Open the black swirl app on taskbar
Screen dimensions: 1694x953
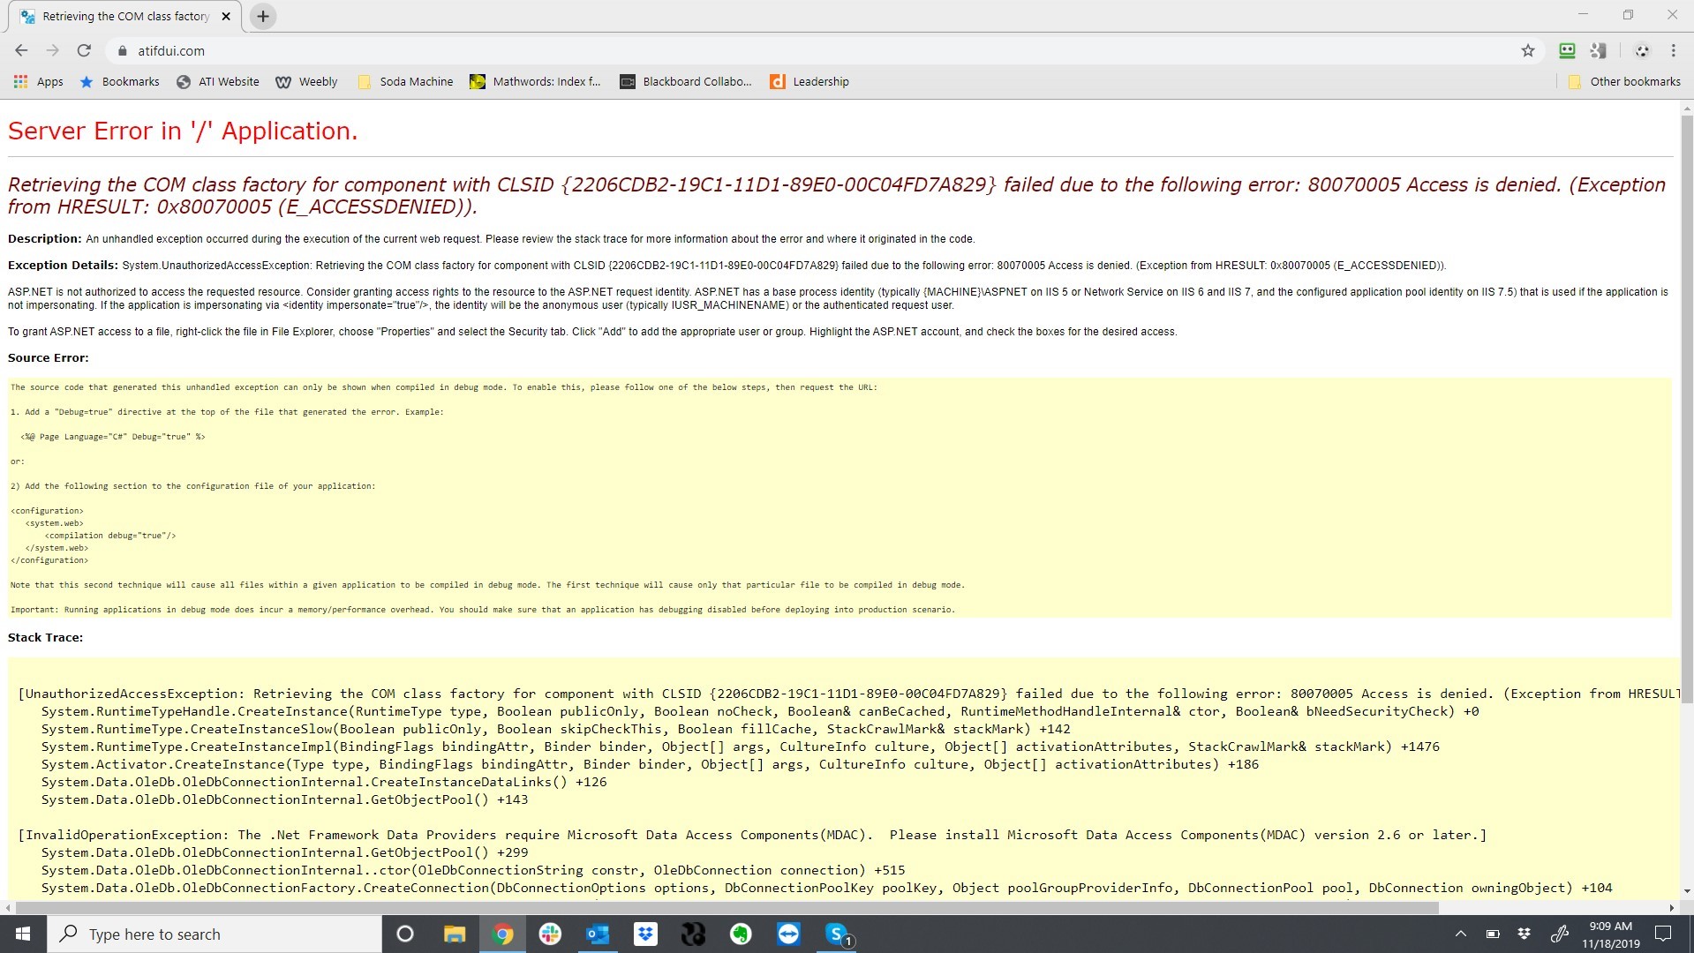(x=693, y=934)
